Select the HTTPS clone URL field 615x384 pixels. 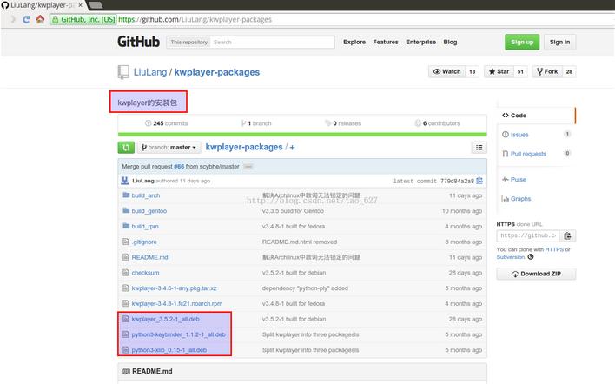[528, 235]
